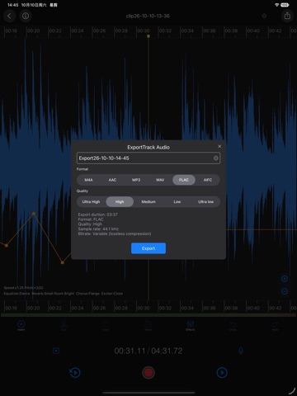Set quality to Ultra High
The height and width of the screenshot is (396, 297).
click(91, 201)
